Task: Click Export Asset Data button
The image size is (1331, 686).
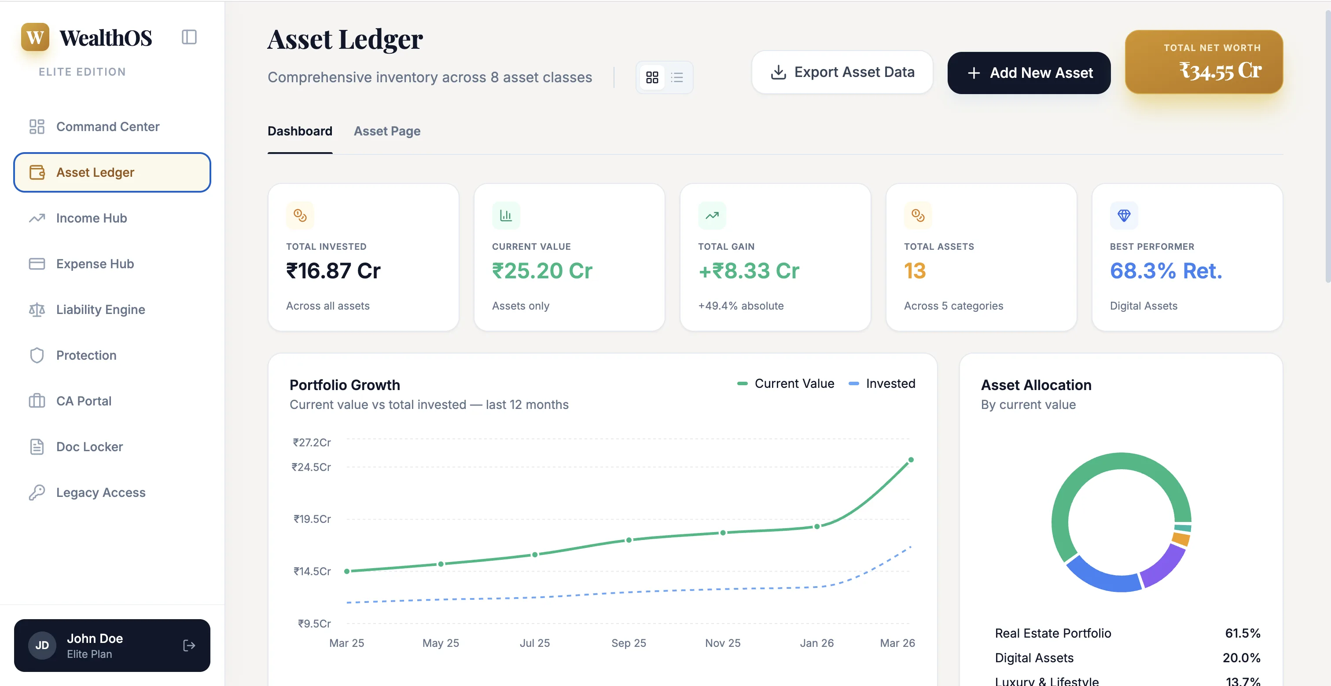Action: [842, 72]
